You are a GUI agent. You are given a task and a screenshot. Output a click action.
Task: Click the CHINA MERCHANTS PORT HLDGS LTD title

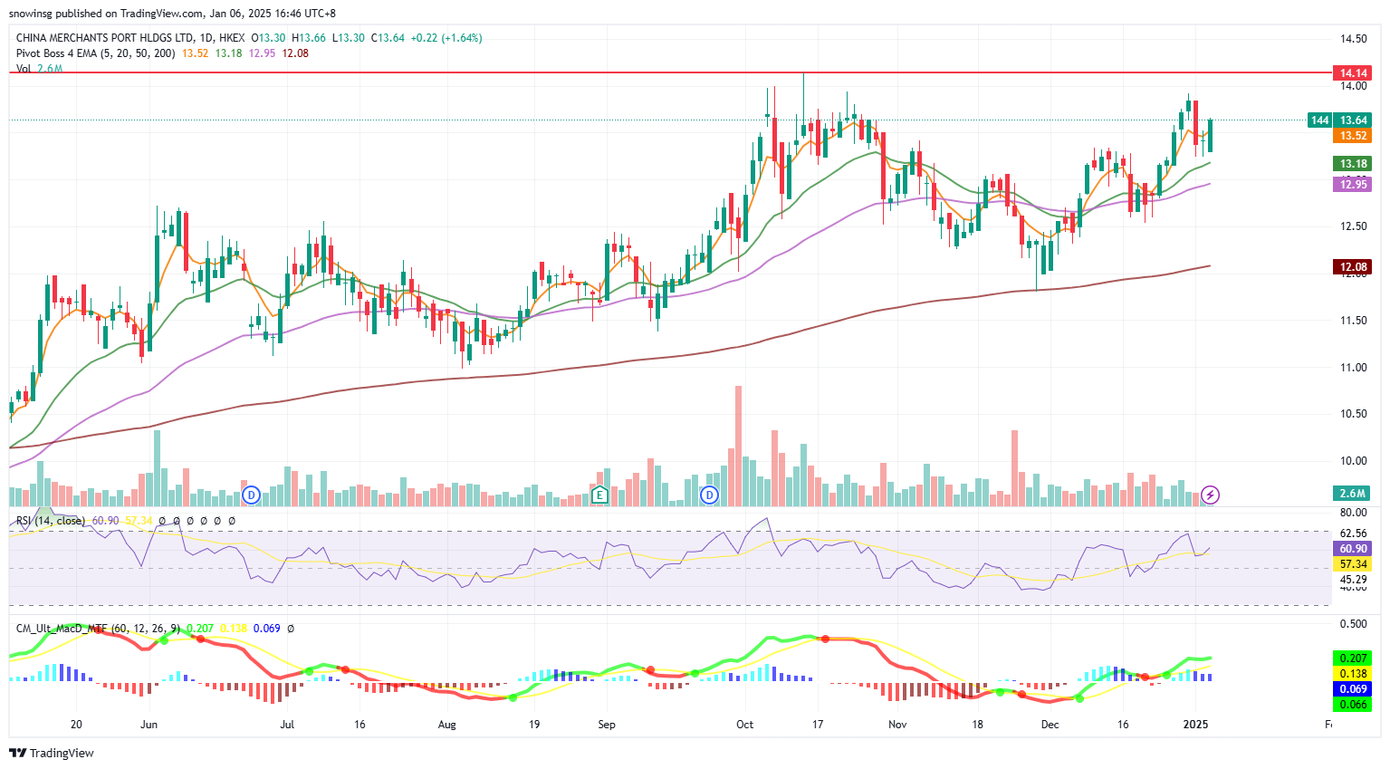tap(105, 38)
